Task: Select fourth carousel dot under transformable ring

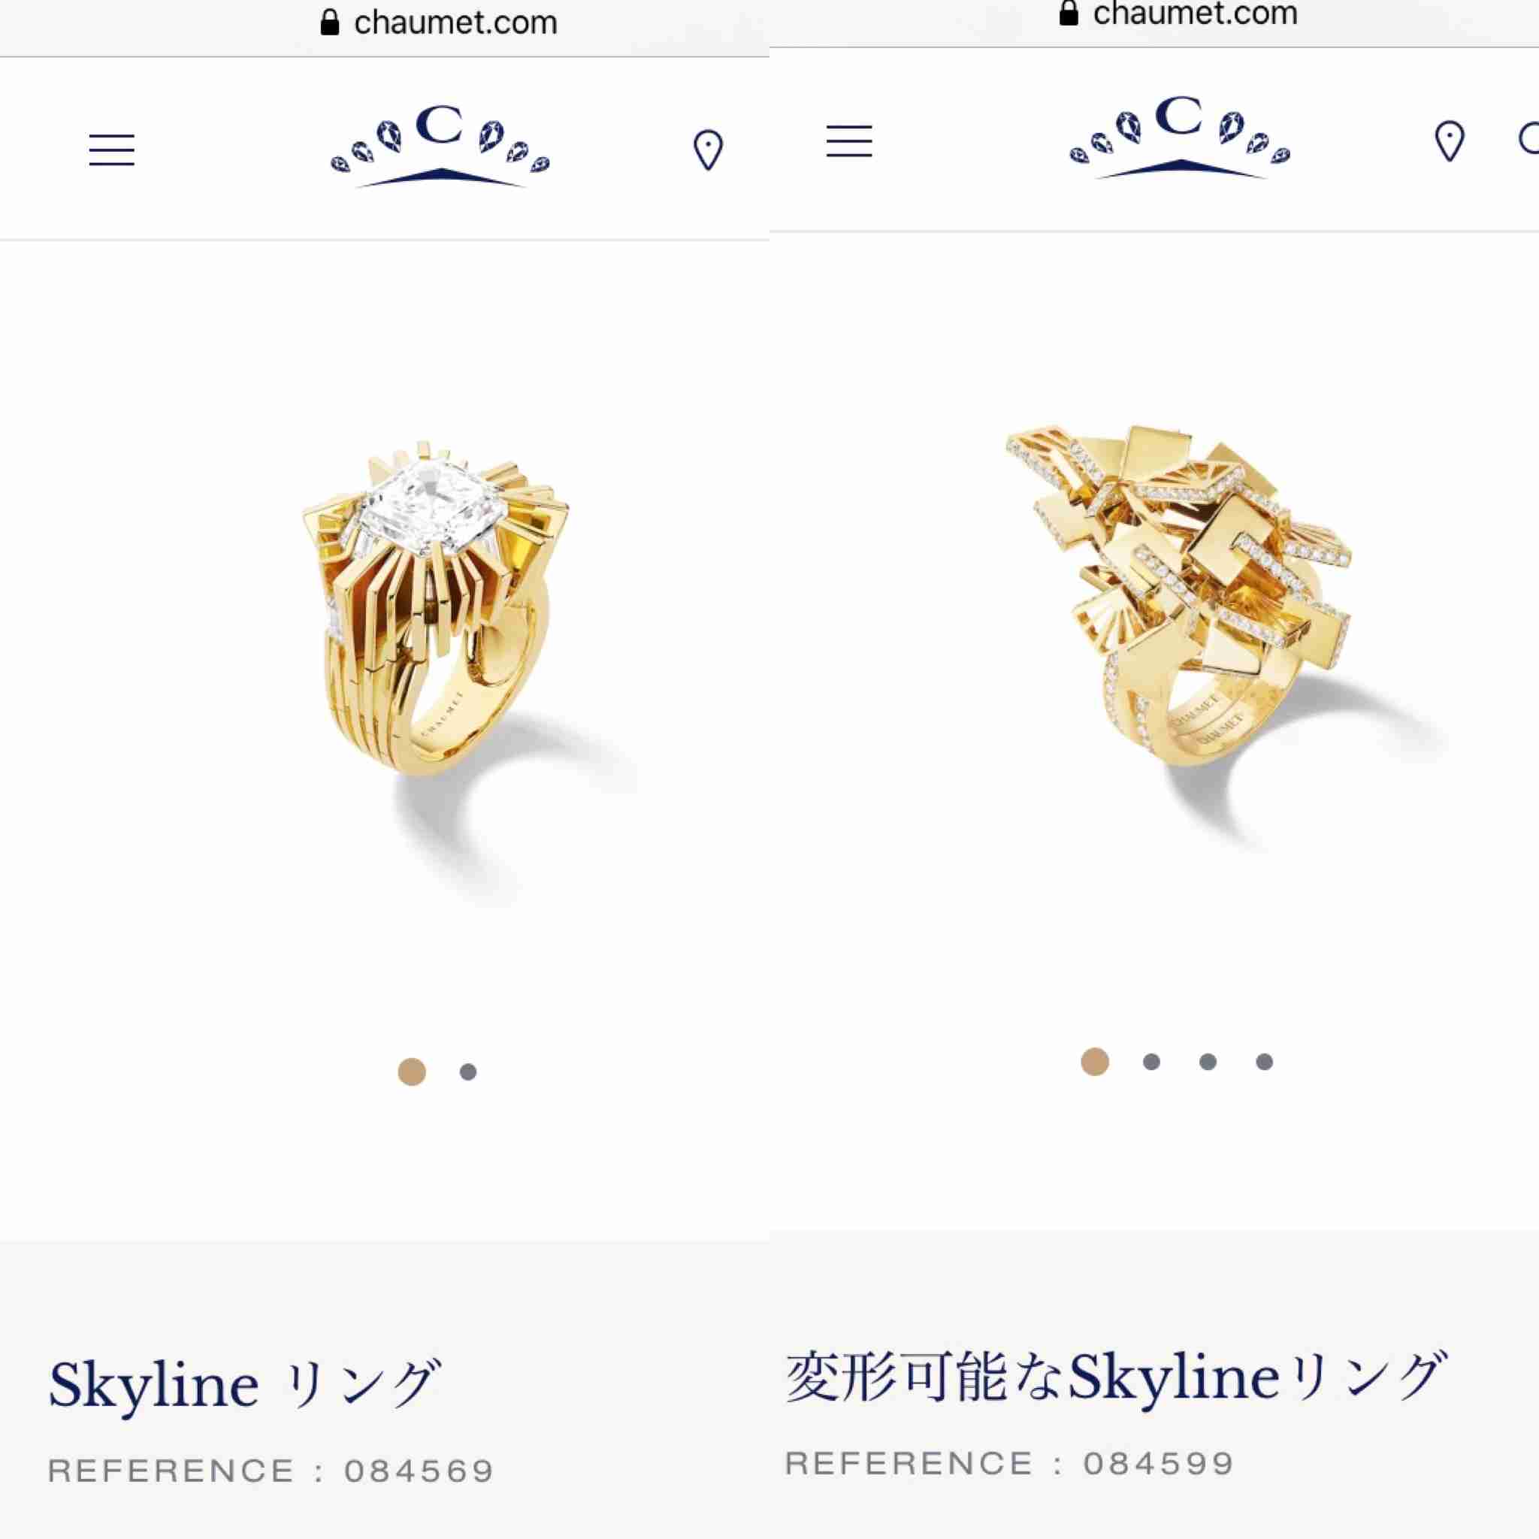Action: 1264,1062
